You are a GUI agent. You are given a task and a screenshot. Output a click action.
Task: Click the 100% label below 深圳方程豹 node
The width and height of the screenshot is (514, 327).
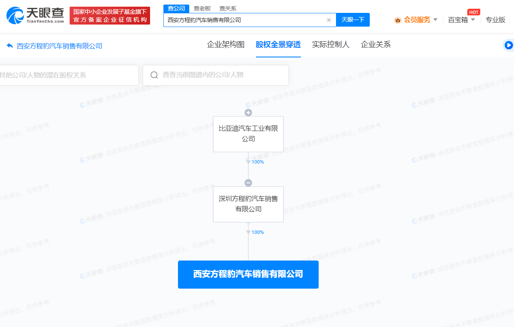click(x=258, y=232)
